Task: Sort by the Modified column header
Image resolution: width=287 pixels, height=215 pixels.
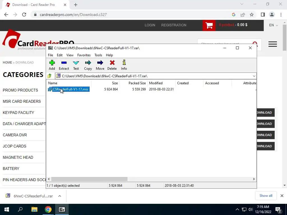Action: tap(161, 83)
